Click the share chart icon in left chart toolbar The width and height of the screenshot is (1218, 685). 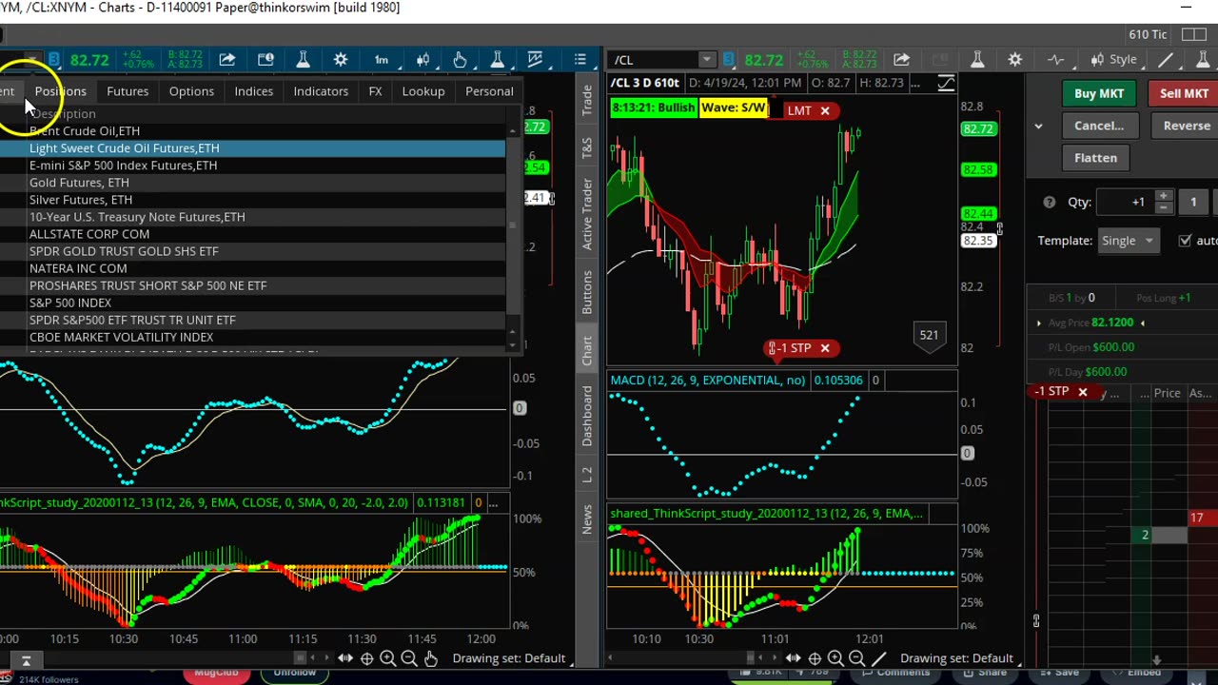[227, 60]
